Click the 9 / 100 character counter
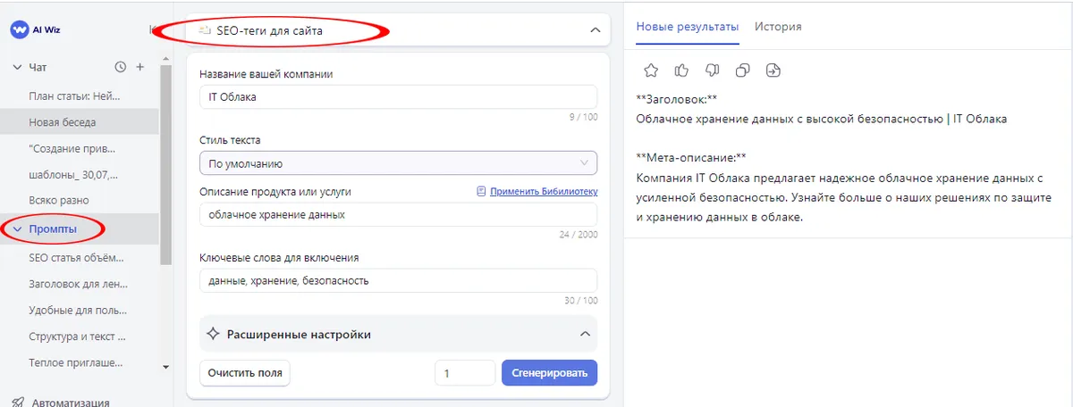Image resolution: width=1073 pixels, height=407 pixels. (582, 117)
